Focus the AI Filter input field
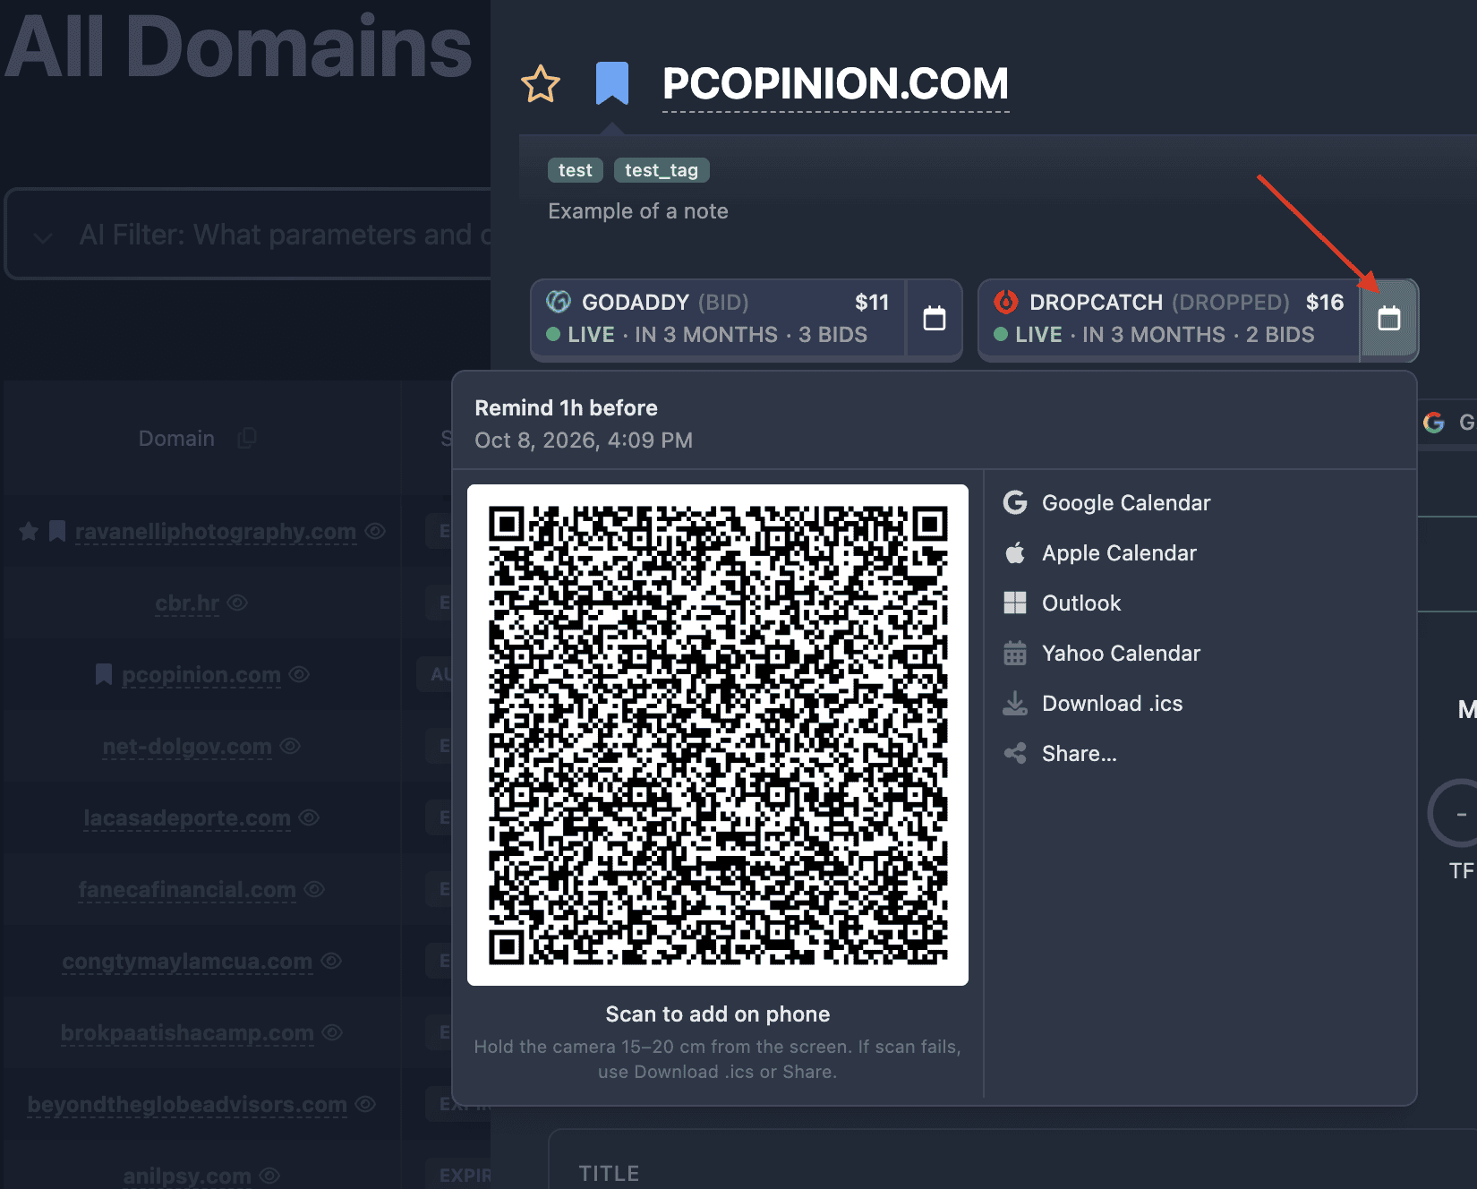1477x1189 pixels. (285, 235)
